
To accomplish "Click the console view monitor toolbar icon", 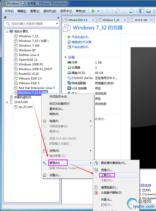I will point(148,11).
